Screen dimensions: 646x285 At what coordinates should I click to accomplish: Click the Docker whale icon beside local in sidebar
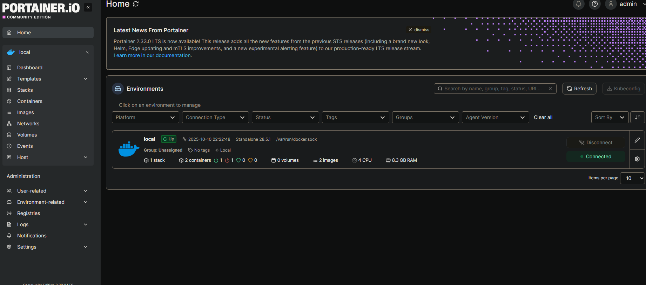click(x=11, y=52)
